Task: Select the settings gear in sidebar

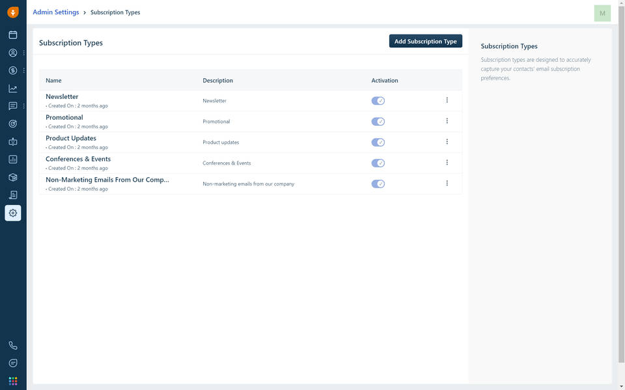Action: [13, 213]
